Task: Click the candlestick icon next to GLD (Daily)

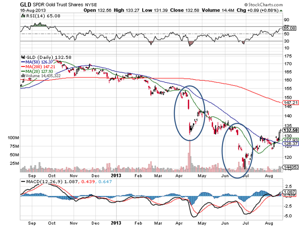Action: pos(23,57)
